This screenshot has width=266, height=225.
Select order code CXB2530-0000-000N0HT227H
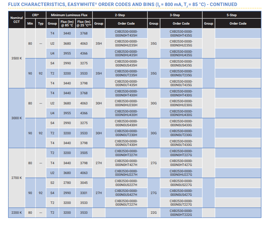click(126, 153)
